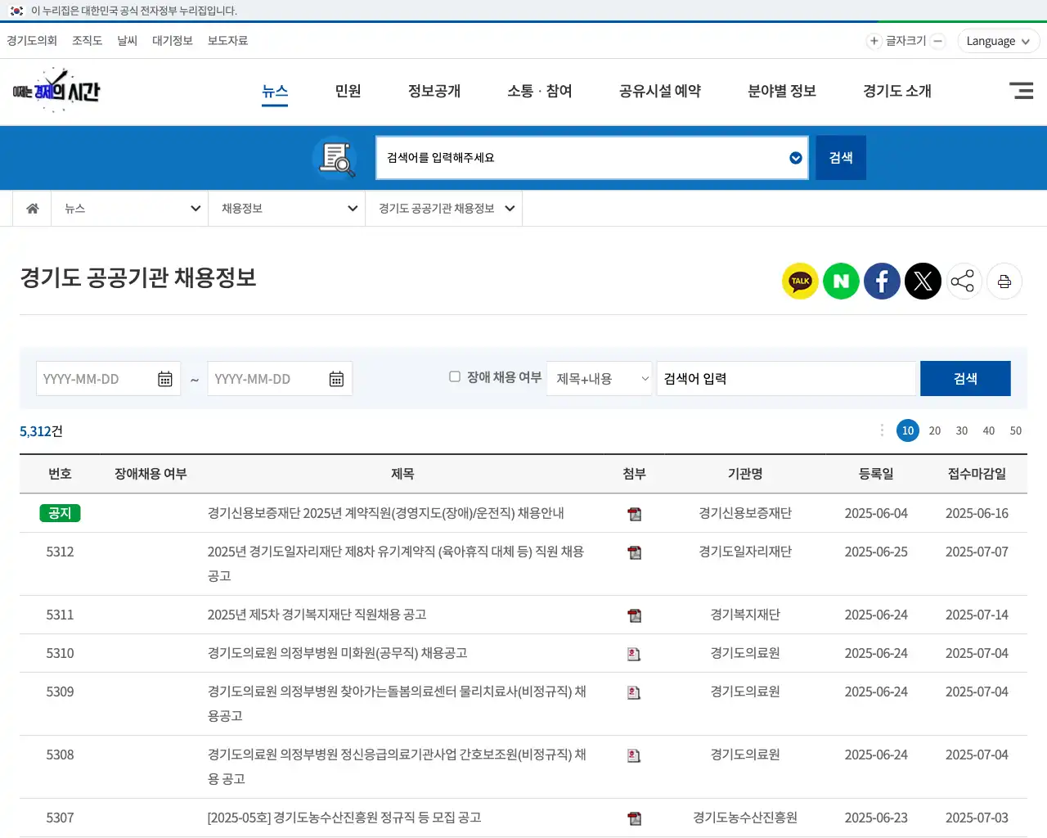Viewport: 1047px width, 838px height.
Task: Open the 경기도 소개 main menu
Action: pyautogui.click(x=897, y=91)
